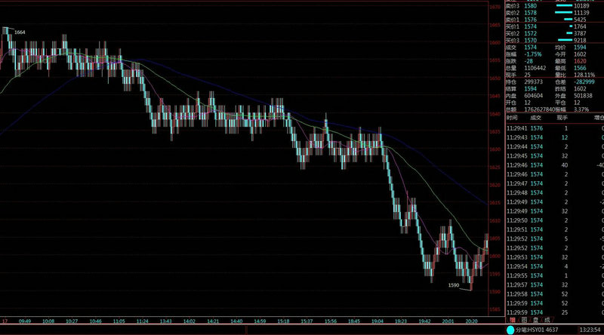604x335 pixels.
Task: Switch to the 细 (detail) tab
Action: point(513,321)
